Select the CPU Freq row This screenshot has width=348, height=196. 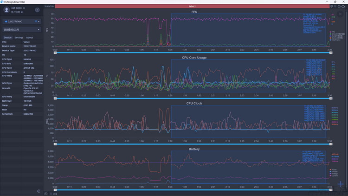(x=22, y=78)
